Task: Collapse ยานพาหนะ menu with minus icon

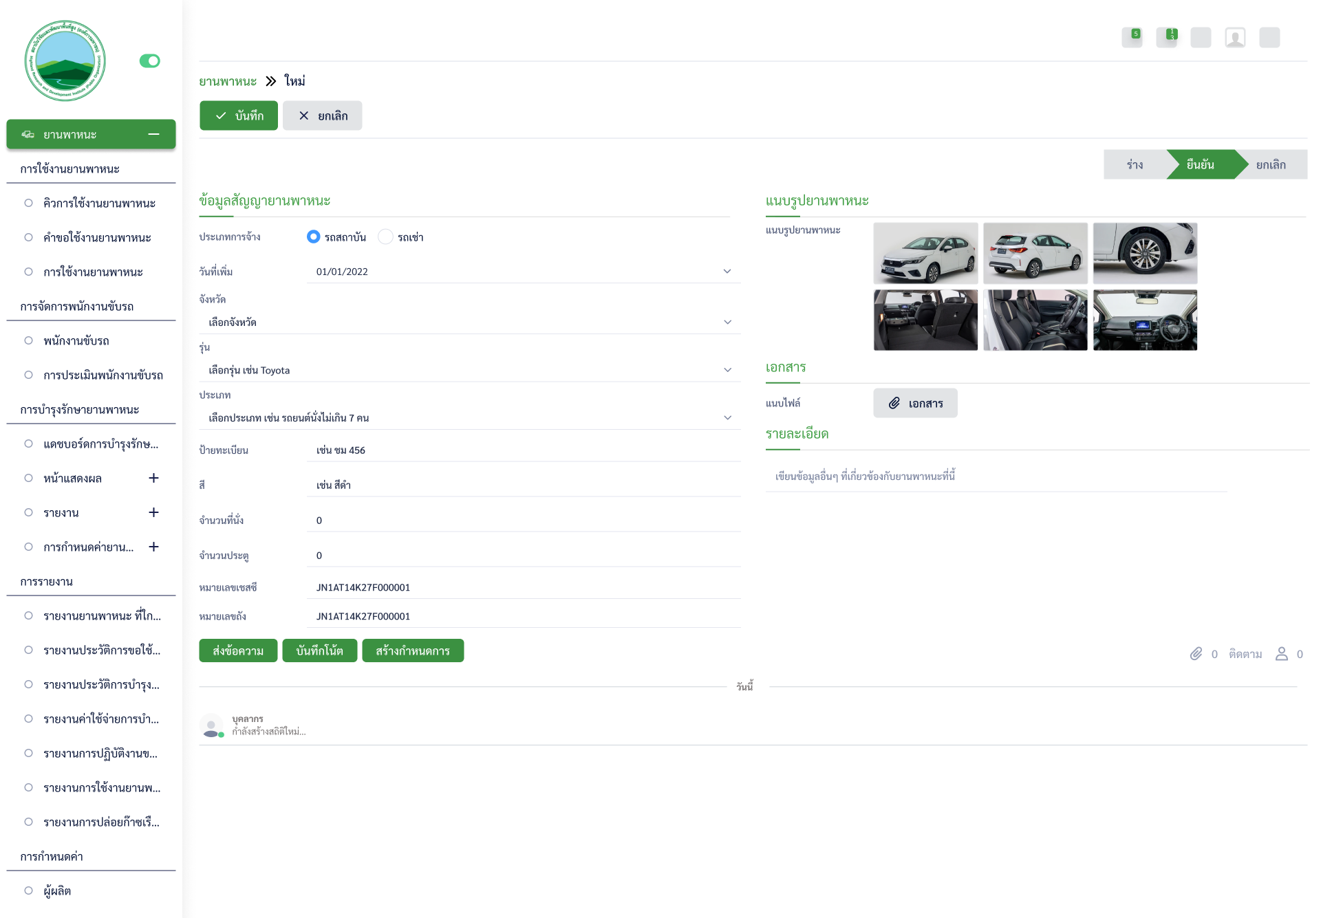Action: (x=153, y=134)
